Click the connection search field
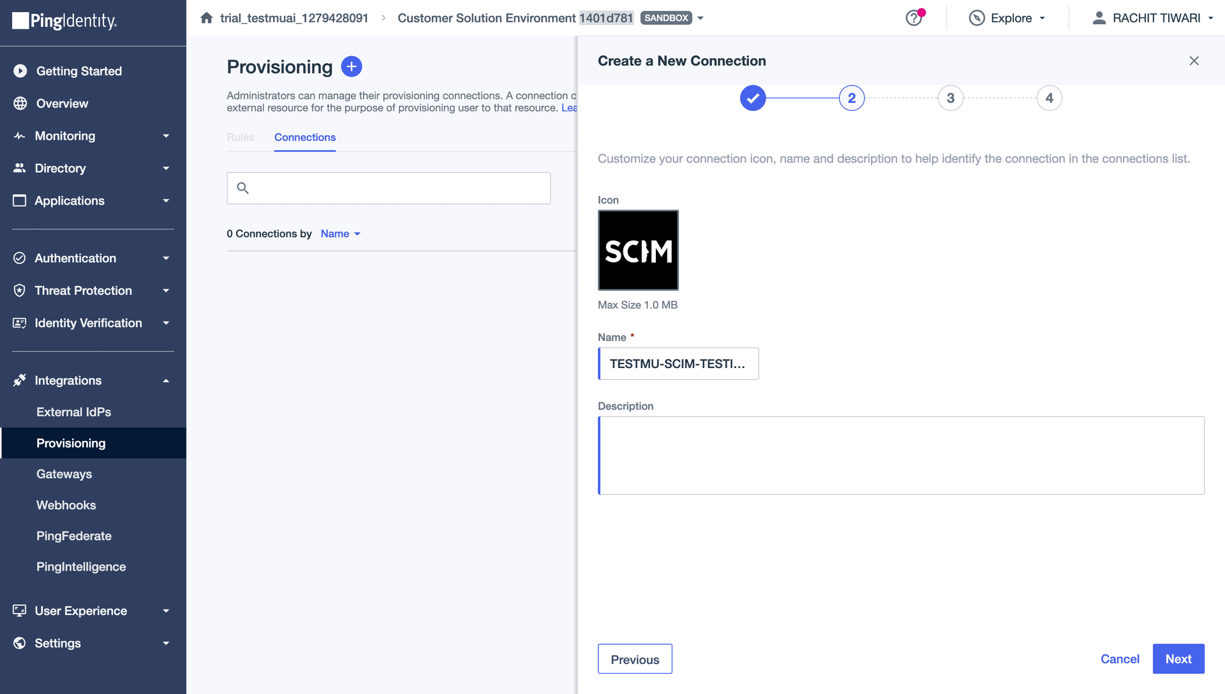1225x694 pixels. [389, 188]
